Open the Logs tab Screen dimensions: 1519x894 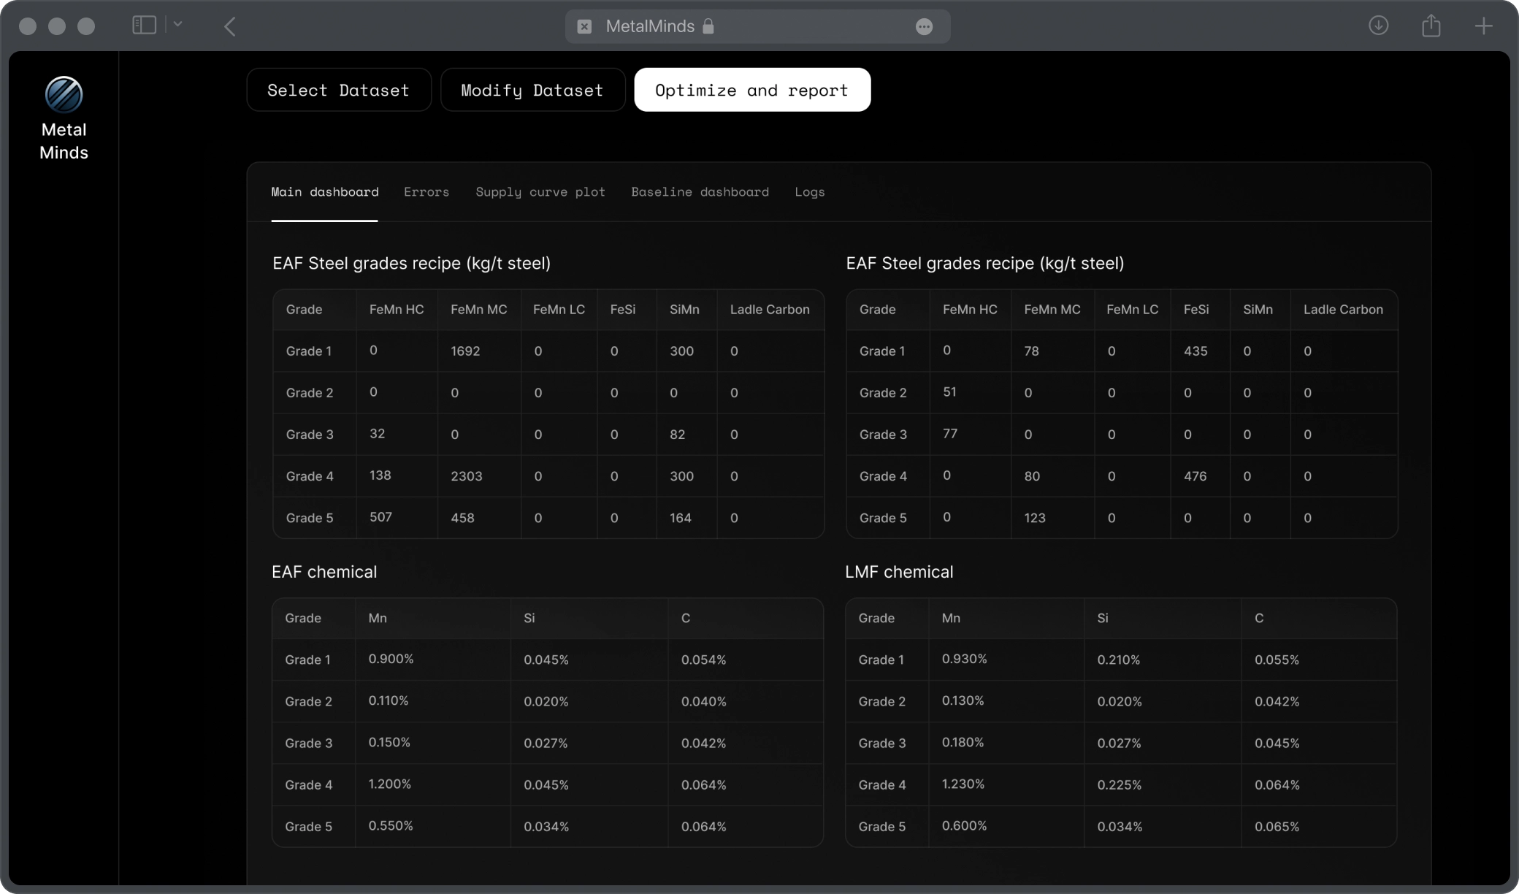(x=809, y=192)
